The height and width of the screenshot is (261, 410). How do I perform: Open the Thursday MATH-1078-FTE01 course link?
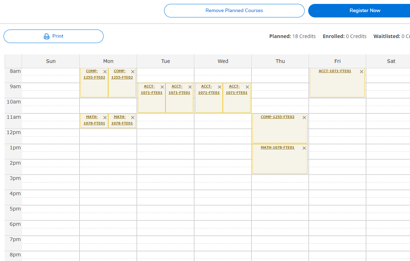(278, 147)
